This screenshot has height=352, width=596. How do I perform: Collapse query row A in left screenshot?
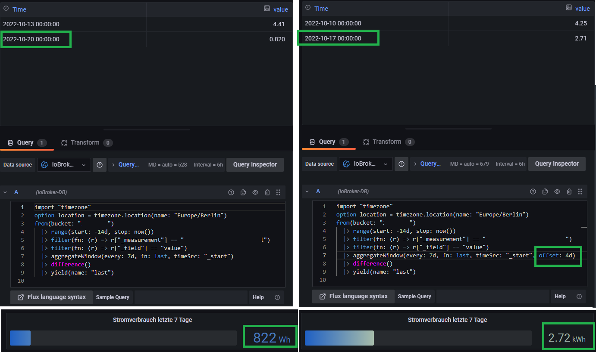pyautogui.click(x=6, y=192)
